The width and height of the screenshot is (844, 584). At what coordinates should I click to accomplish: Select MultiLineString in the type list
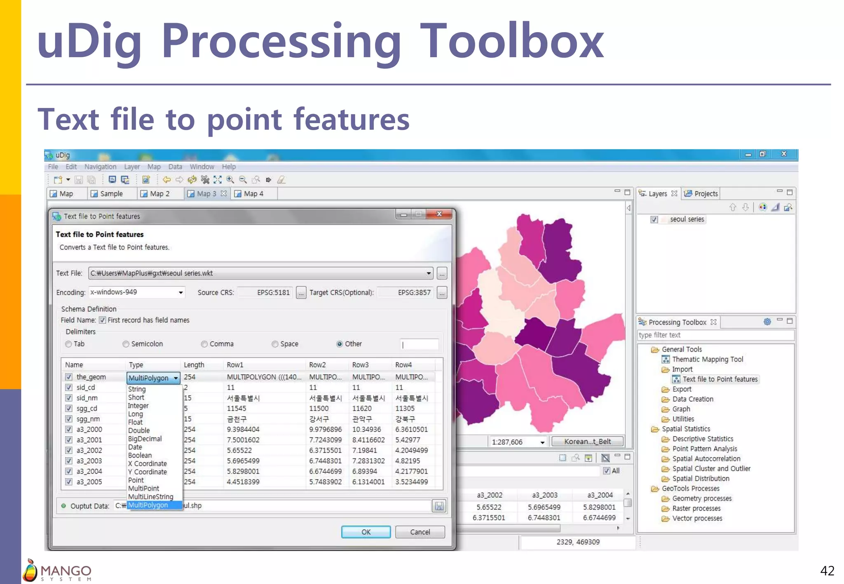click(150, 497)
